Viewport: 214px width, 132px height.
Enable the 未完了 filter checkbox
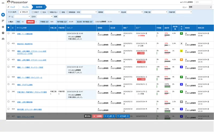[x=33, y=12]
